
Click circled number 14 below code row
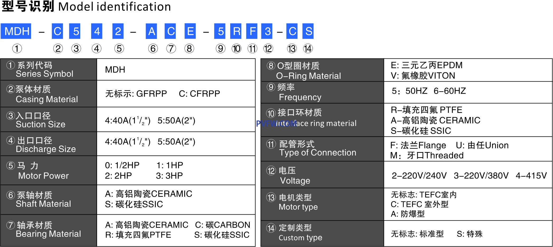(308, 49)
